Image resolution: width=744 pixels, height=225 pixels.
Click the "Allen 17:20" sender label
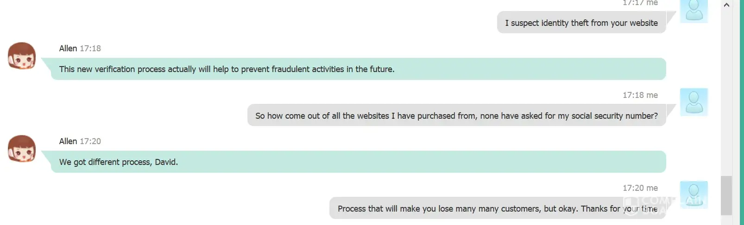coord(80,141)
